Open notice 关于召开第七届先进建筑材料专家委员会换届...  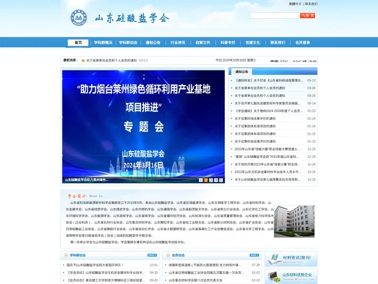pos(268,104)
